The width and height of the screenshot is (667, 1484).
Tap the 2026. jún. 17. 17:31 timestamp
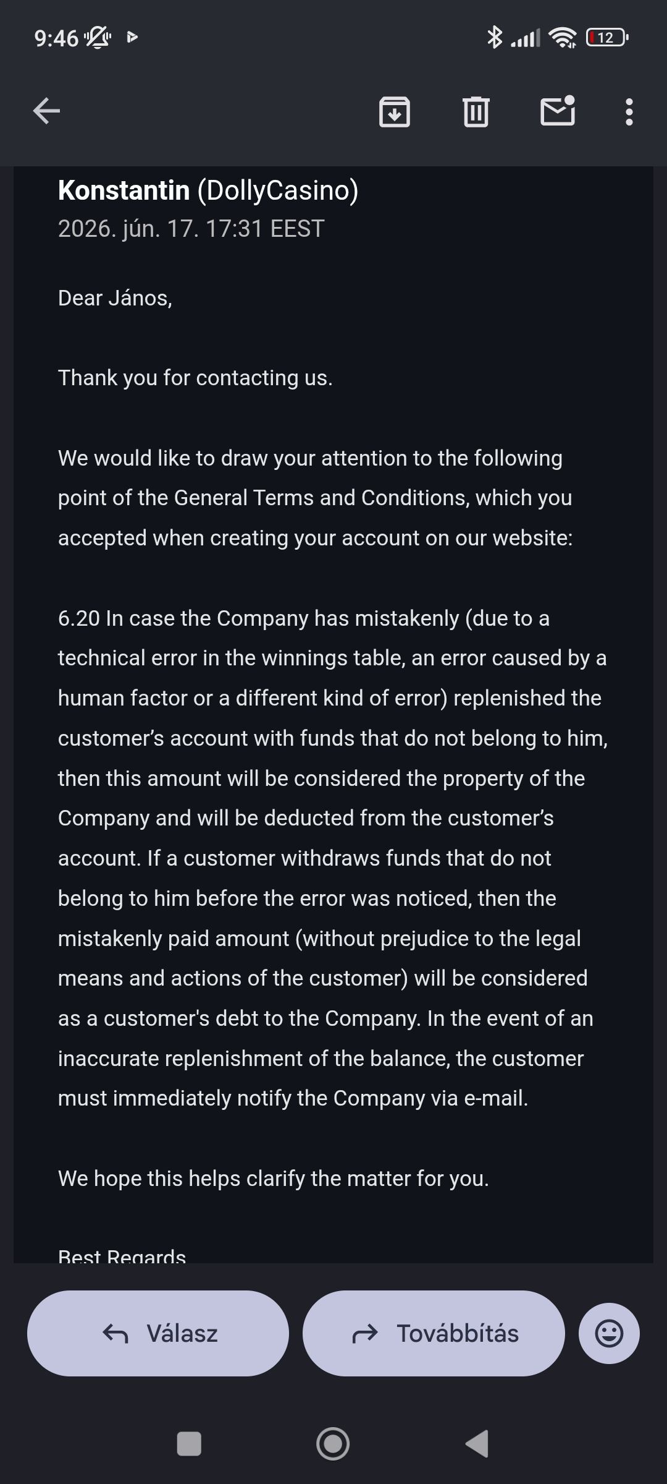click(x=191, y=229)
